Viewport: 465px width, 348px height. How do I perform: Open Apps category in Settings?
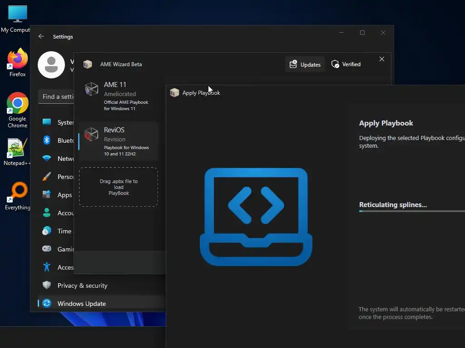click(x=57, y=195)
